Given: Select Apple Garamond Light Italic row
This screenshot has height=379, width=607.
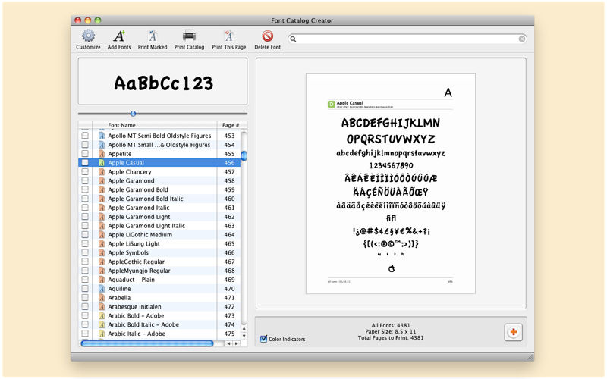Looking at the screenshot, I should click(159, 226).
